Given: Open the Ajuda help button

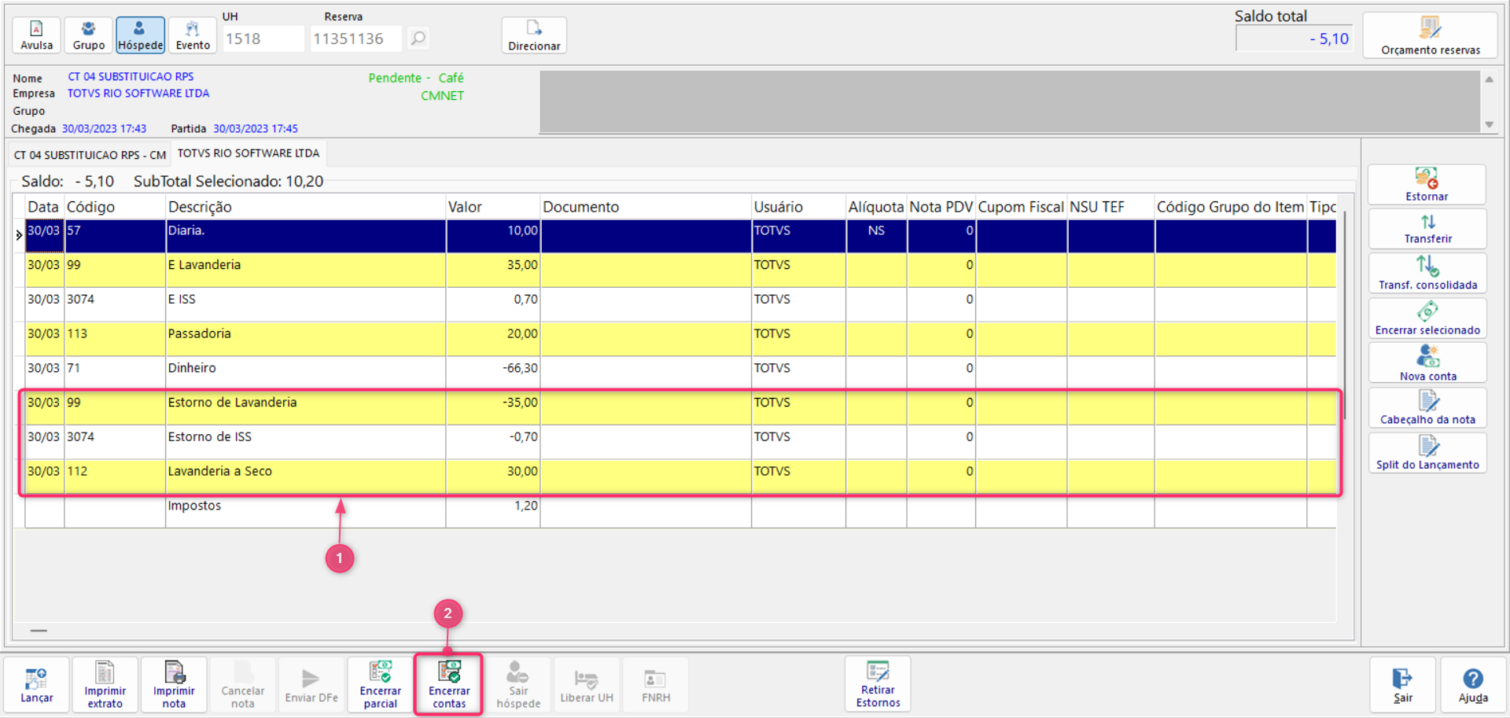Looking at the screenshot, I should click(1473, 685).
